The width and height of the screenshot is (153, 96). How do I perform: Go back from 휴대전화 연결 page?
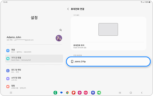click(68, 9)
